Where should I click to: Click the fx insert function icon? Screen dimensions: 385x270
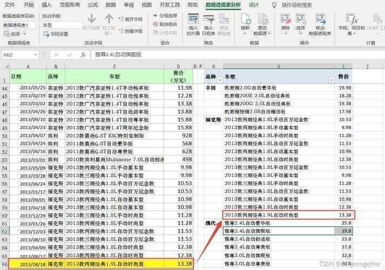click(x=83, y=55)
